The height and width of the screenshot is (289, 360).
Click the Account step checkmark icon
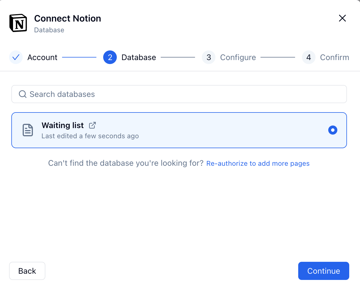pyautogui.click(x=16, y=57)
